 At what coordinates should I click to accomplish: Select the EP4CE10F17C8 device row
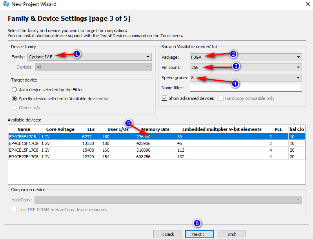[x=24, y=143]
